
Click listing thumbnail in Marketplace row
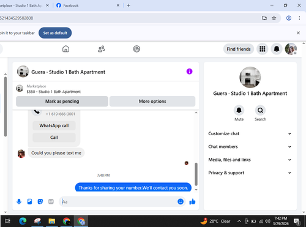tap(20, 89)
